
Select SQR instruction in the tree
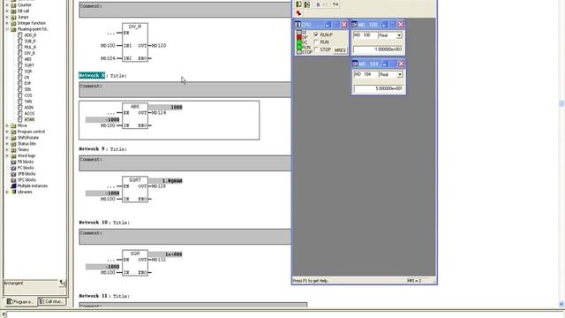tap(28, 72)
